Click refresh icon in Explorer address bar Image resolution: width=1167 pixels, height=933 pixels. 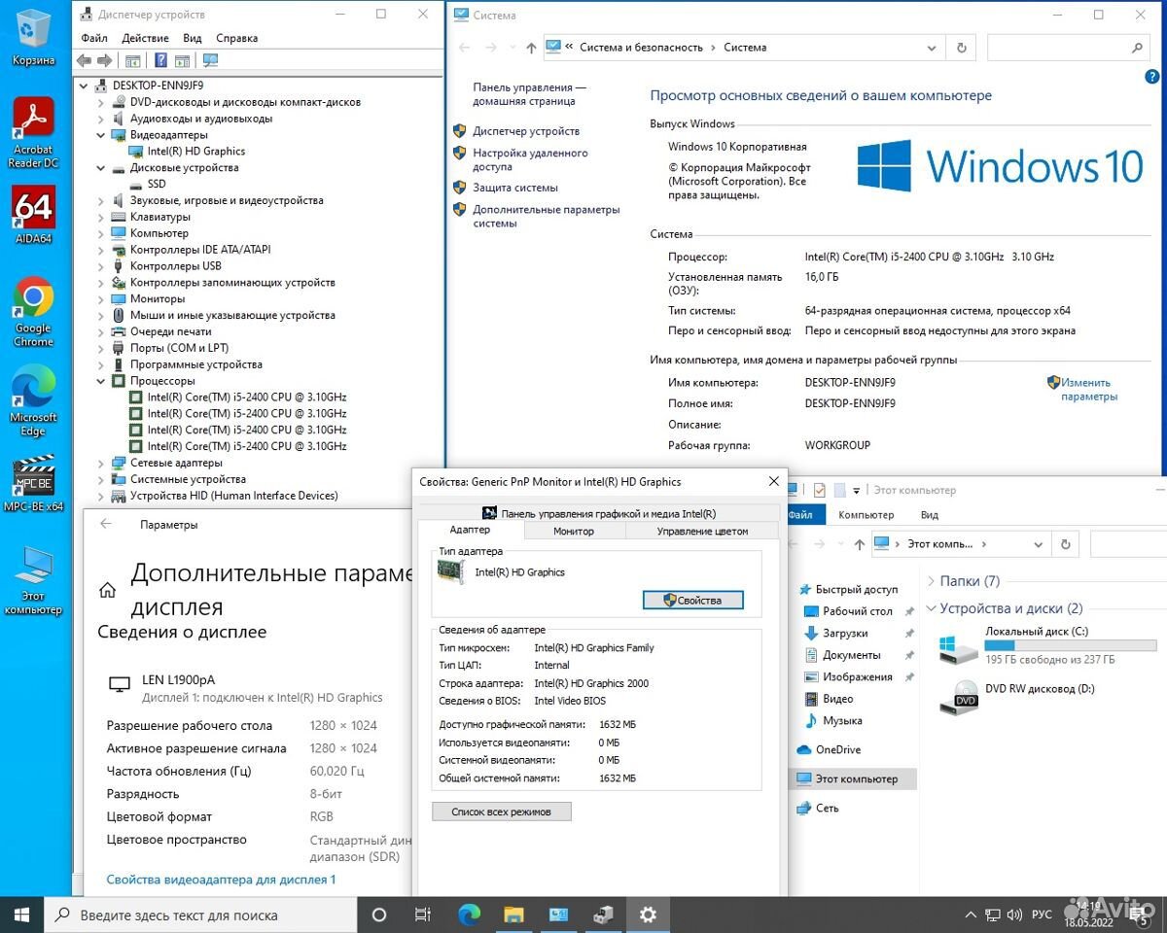(1066, 544)
